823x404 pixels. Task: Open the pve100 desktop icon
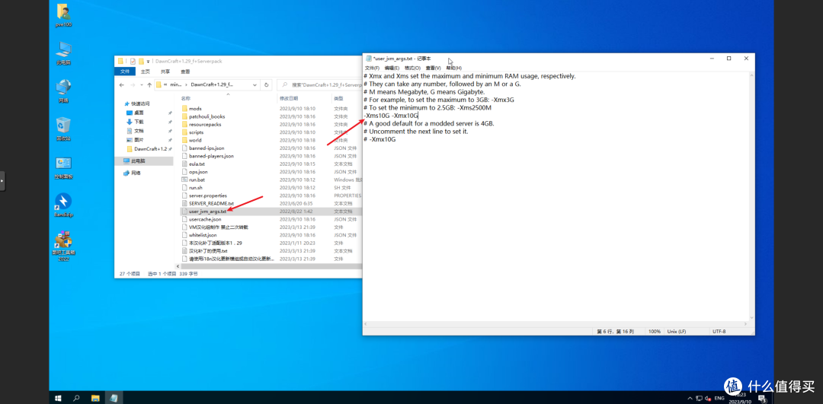(63, 15)
